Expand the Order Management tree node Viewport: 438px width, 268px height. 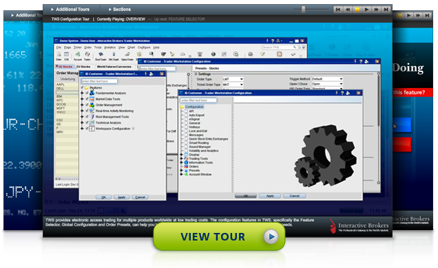(82, 105)
